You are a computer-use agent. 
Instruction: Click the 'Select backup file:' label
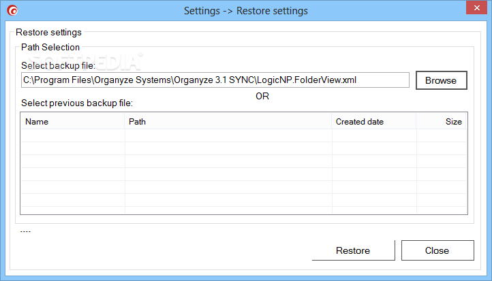point(58,65)
